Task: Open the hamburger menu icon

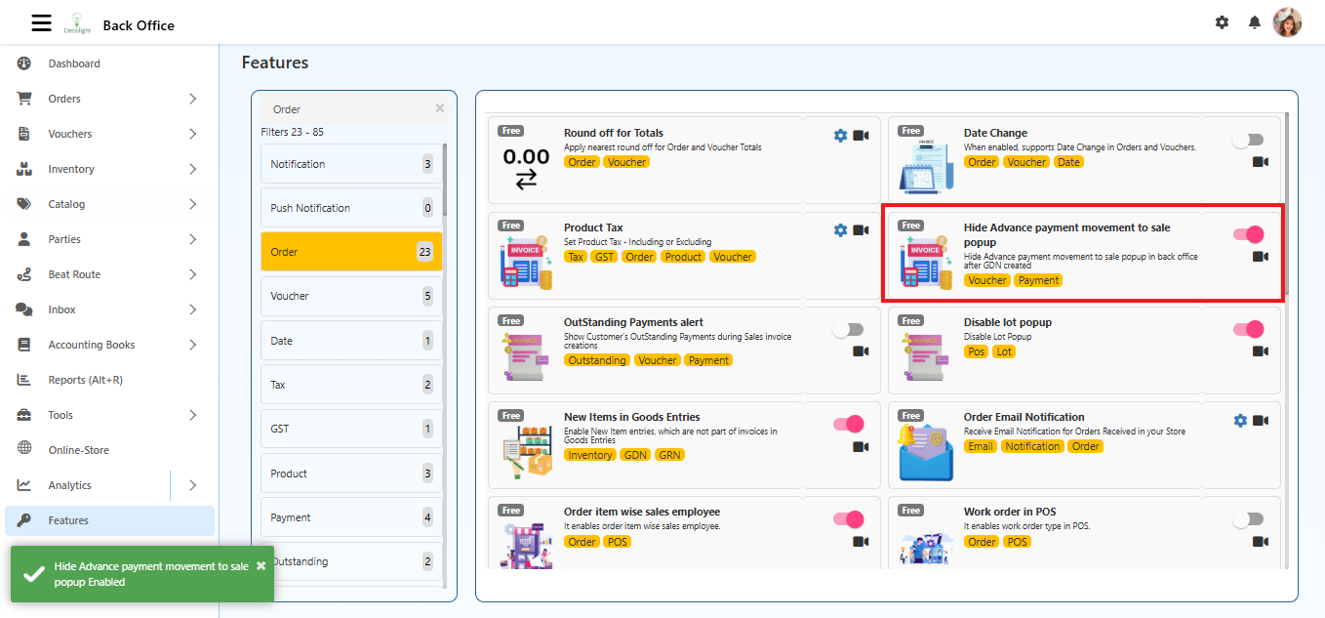Action: [41, 23]
